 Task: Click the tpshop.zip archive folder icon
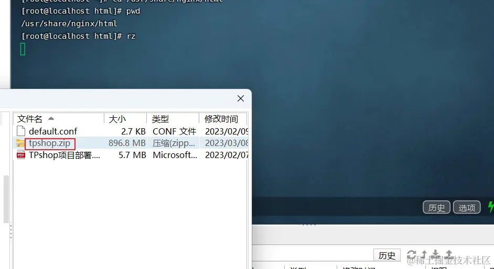click(20, 143)
